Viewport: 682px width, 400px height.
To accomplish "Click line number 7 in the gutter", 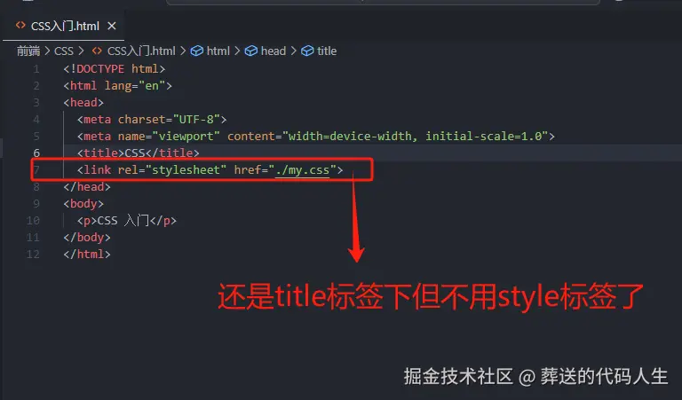I will click(36, 169).
